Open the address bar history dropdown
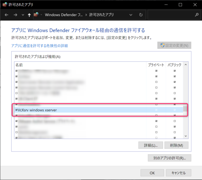Viewport: 202px width, 180px height. click(x=131, y=15)
